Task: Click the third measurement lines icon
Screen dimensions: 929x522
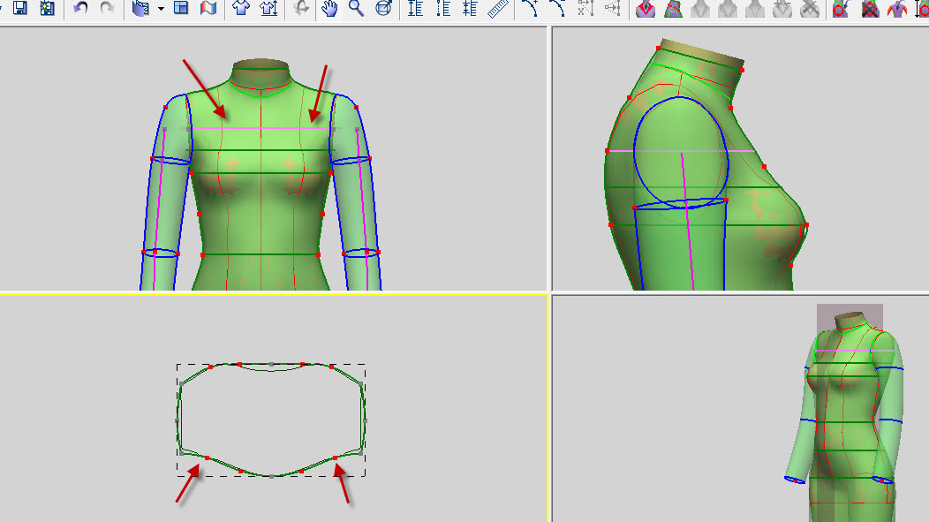Action: click(x=470, y=8)
